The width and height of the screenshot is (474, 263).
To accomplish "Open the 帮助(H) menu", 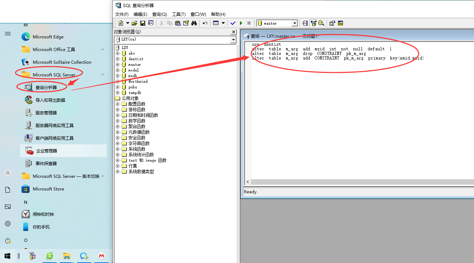I will 218,14.
